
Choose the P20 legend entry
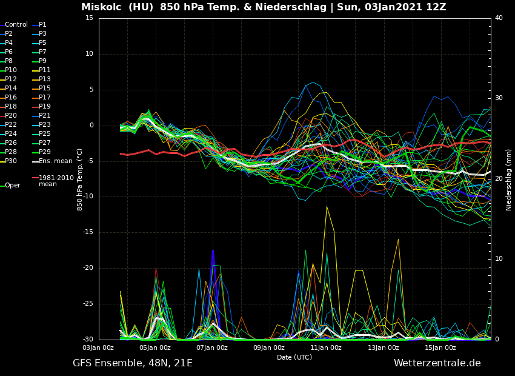click(x=11, y=116)
